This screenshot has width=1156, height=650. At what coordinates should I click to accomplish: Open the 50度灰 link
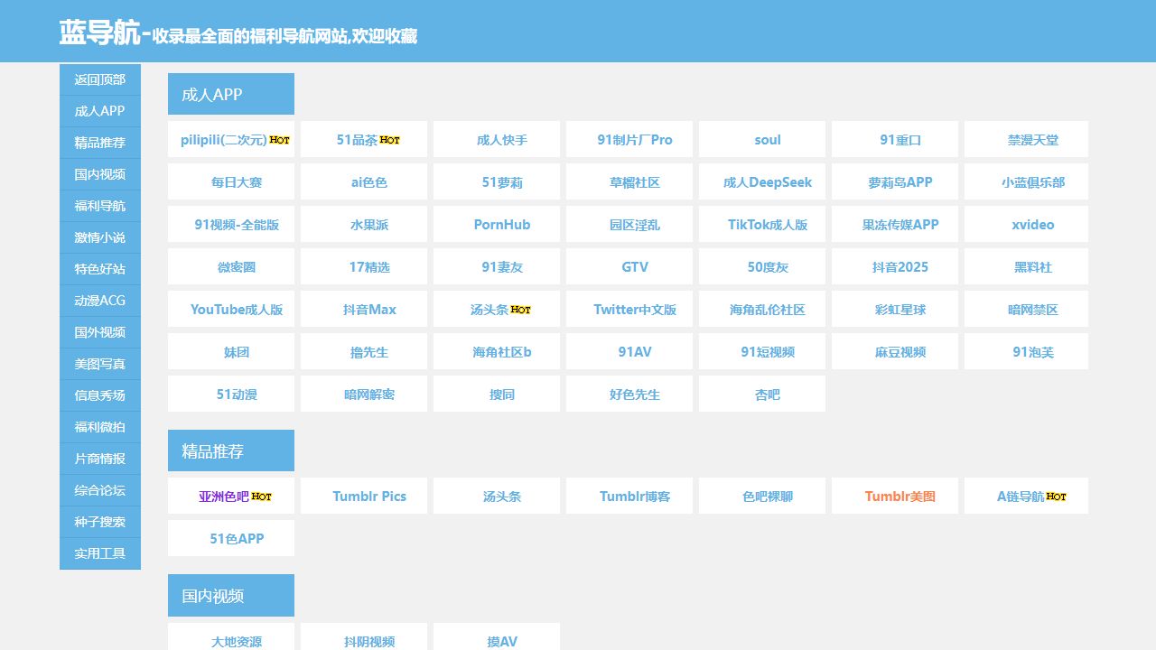[x=768, y=267]
